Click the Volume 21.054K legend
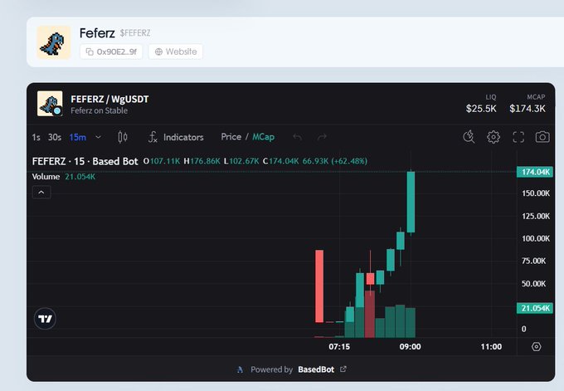This screenshot has height=391, width=564. [64, 177]
